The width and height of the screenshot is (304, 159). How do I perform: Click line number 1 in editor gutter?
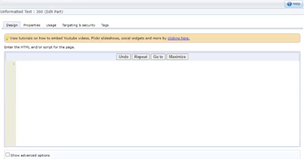coord(14,64)
